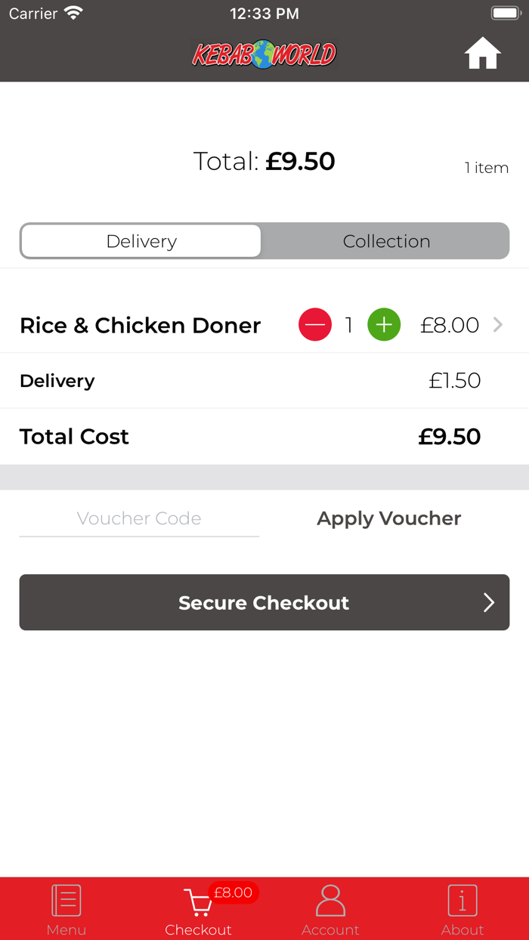This screenshot has width=529, height=940.
Task: Open the Rice & Chicken Doner item row
Action: pos(140,325)
